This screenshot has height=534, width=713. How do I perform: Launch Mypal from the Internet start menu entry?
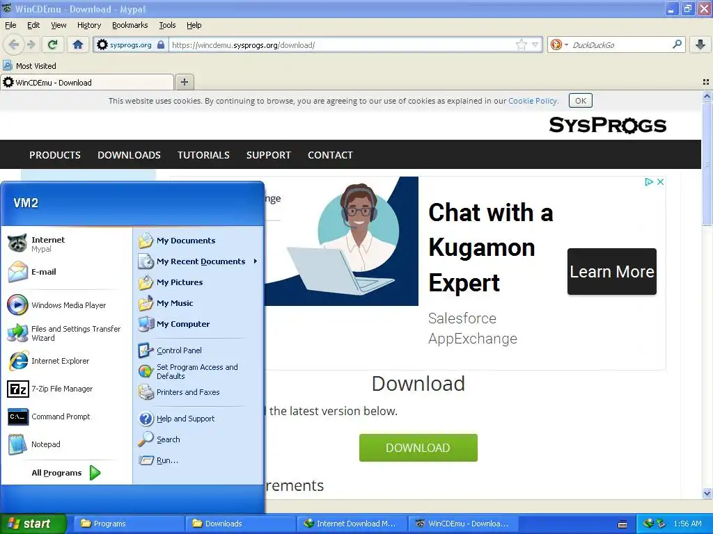pos(66,244)
